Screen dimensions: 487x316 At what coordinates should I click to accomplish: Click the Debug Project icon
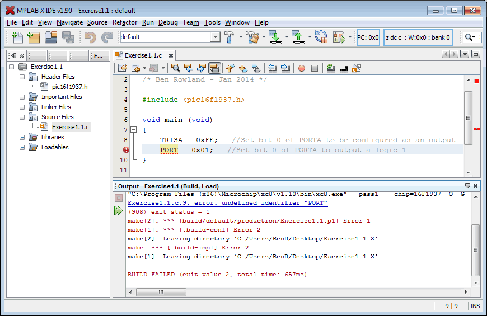[x=339, y=37]
